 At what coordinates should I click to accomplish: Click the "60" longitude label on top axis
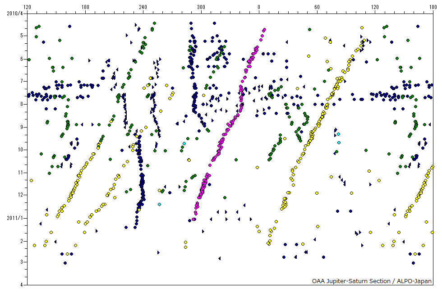317,7
